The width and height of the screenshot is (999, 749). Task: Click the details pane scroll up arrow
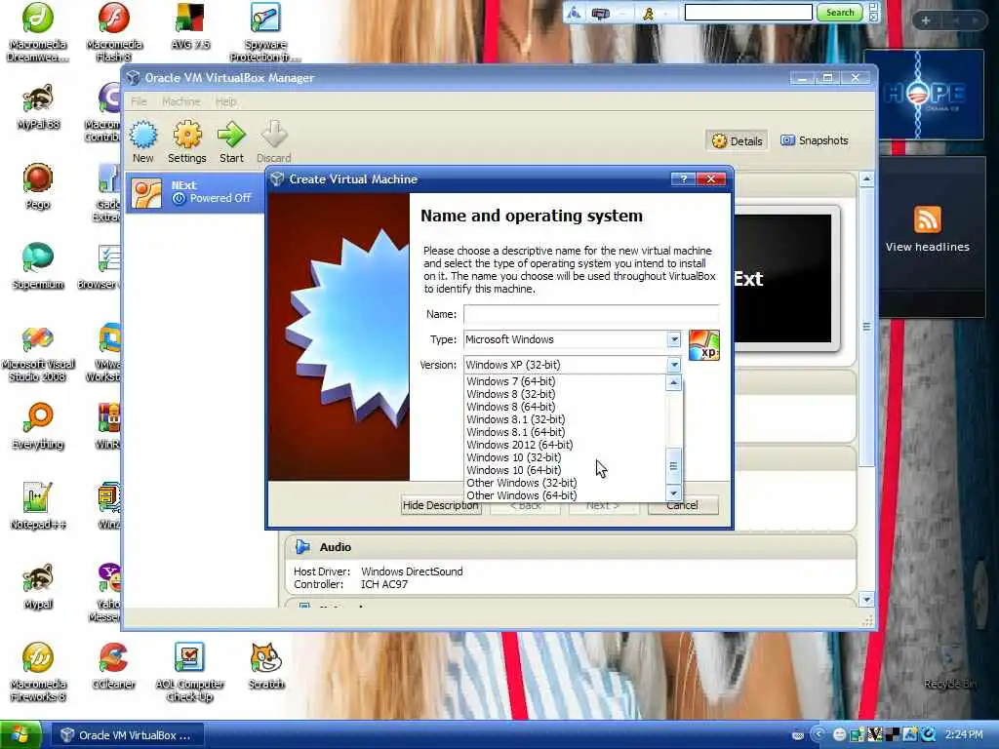pos(866,180)
